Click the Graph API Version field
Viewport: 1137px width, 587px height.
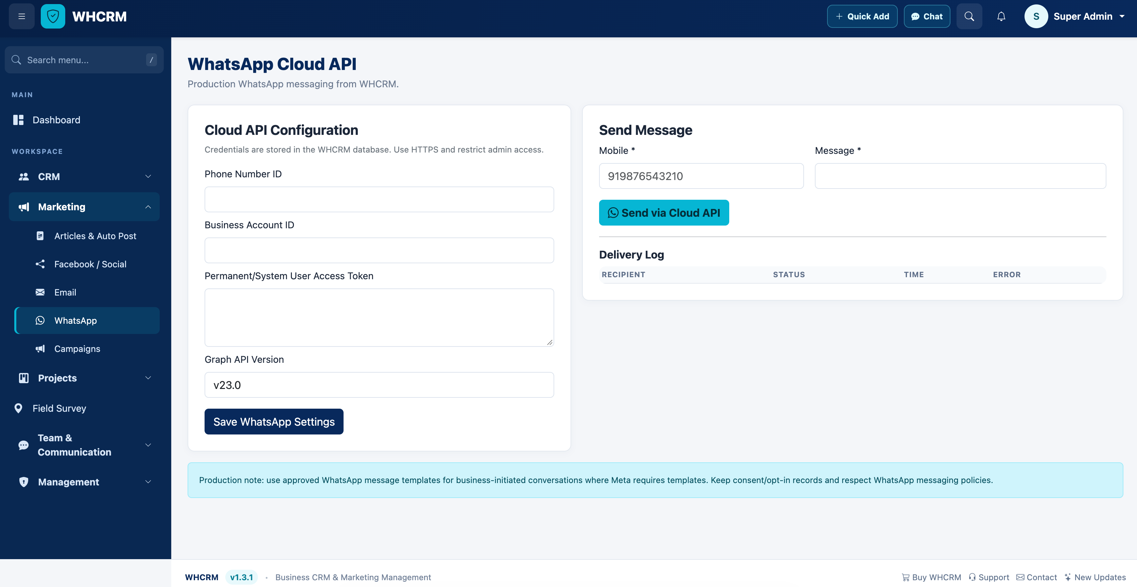[379, 385]
